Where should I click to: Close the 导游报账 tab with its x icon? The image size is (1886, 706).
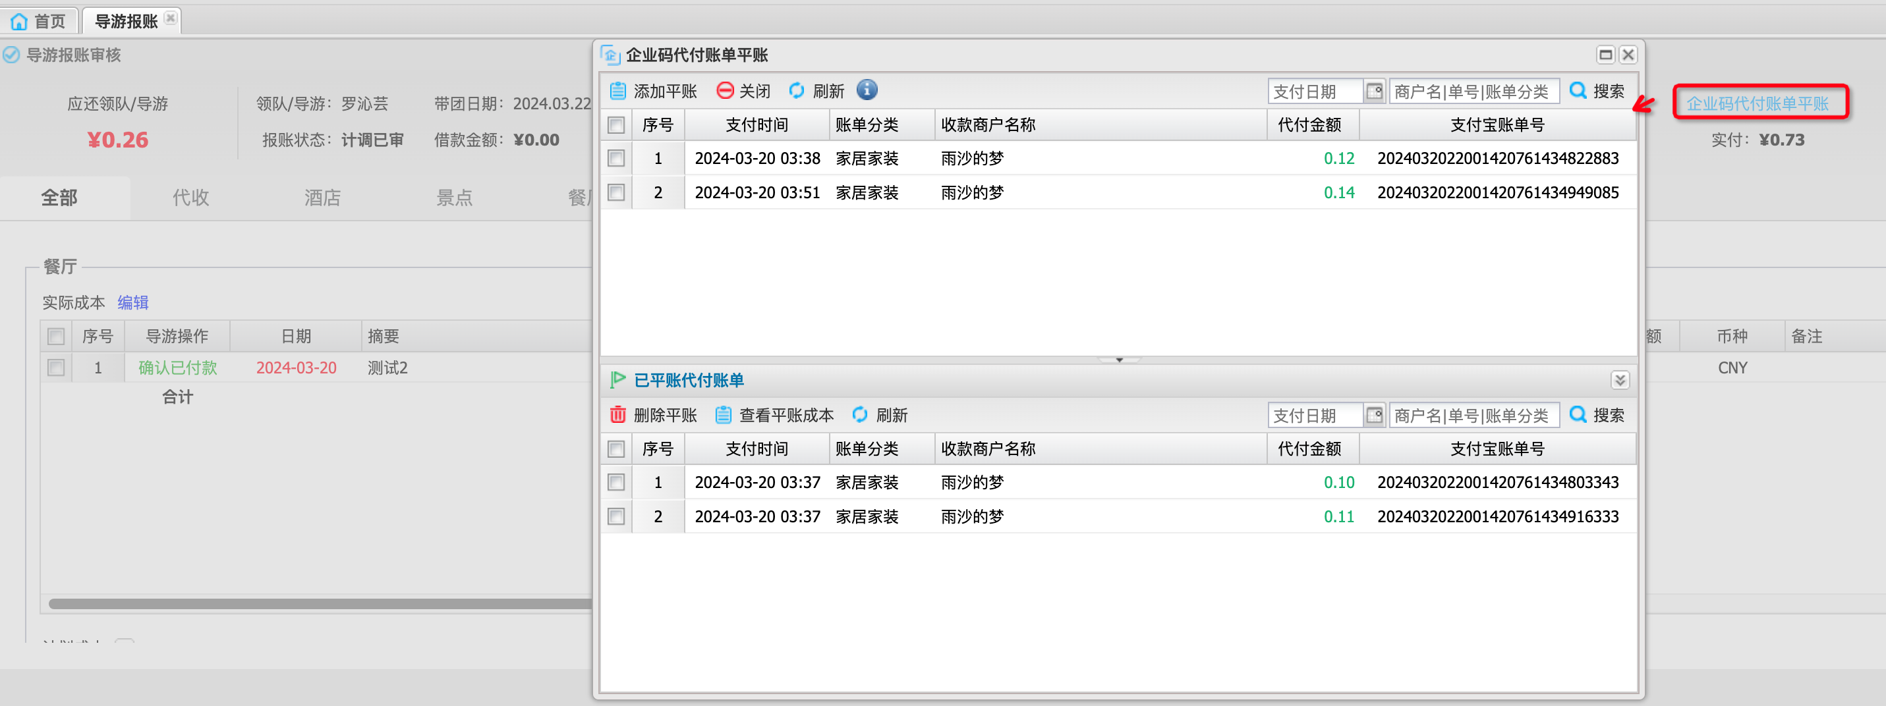[x=171, y=18]
